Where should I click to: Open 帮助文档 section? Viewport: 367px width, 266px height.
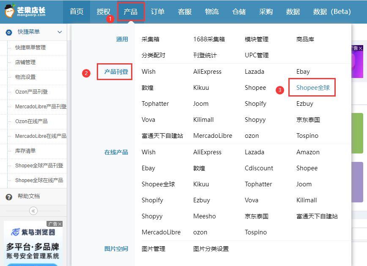click(29, 196)
